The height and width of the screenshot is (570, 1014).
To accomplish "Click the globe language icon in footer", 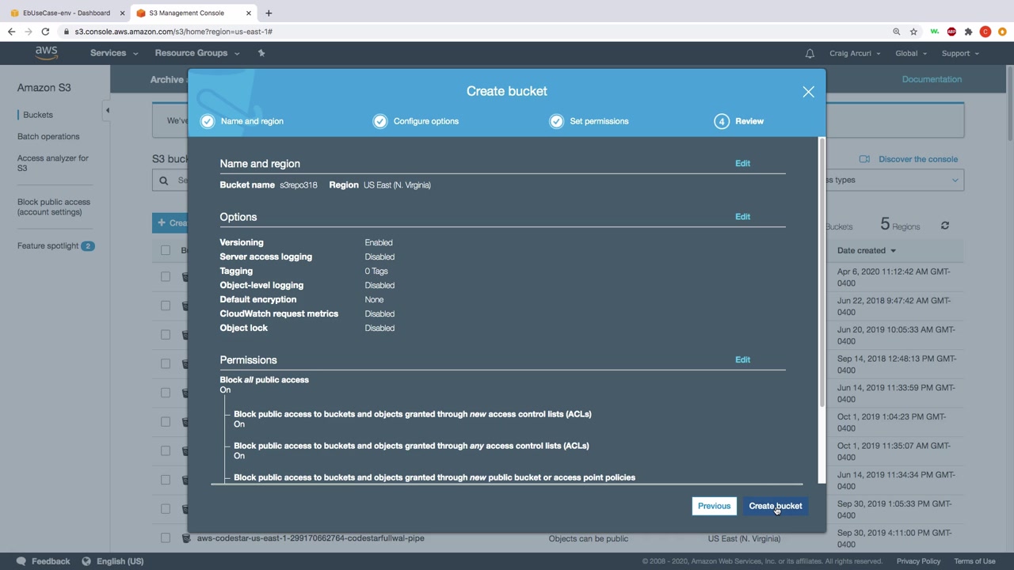I will pyautogui.click(x=86, y=561).
